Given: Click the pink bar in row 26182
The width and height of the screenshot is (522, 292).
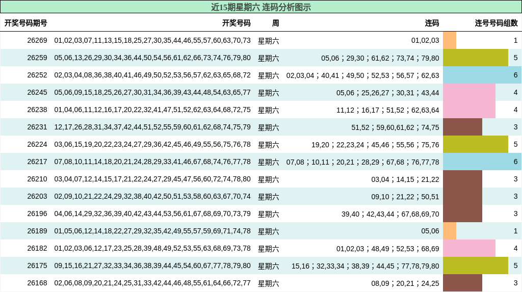Looking at the screenshot, I should tap(469, 248).
